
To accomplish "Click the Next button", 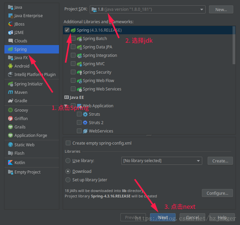I will click(163, 217).
